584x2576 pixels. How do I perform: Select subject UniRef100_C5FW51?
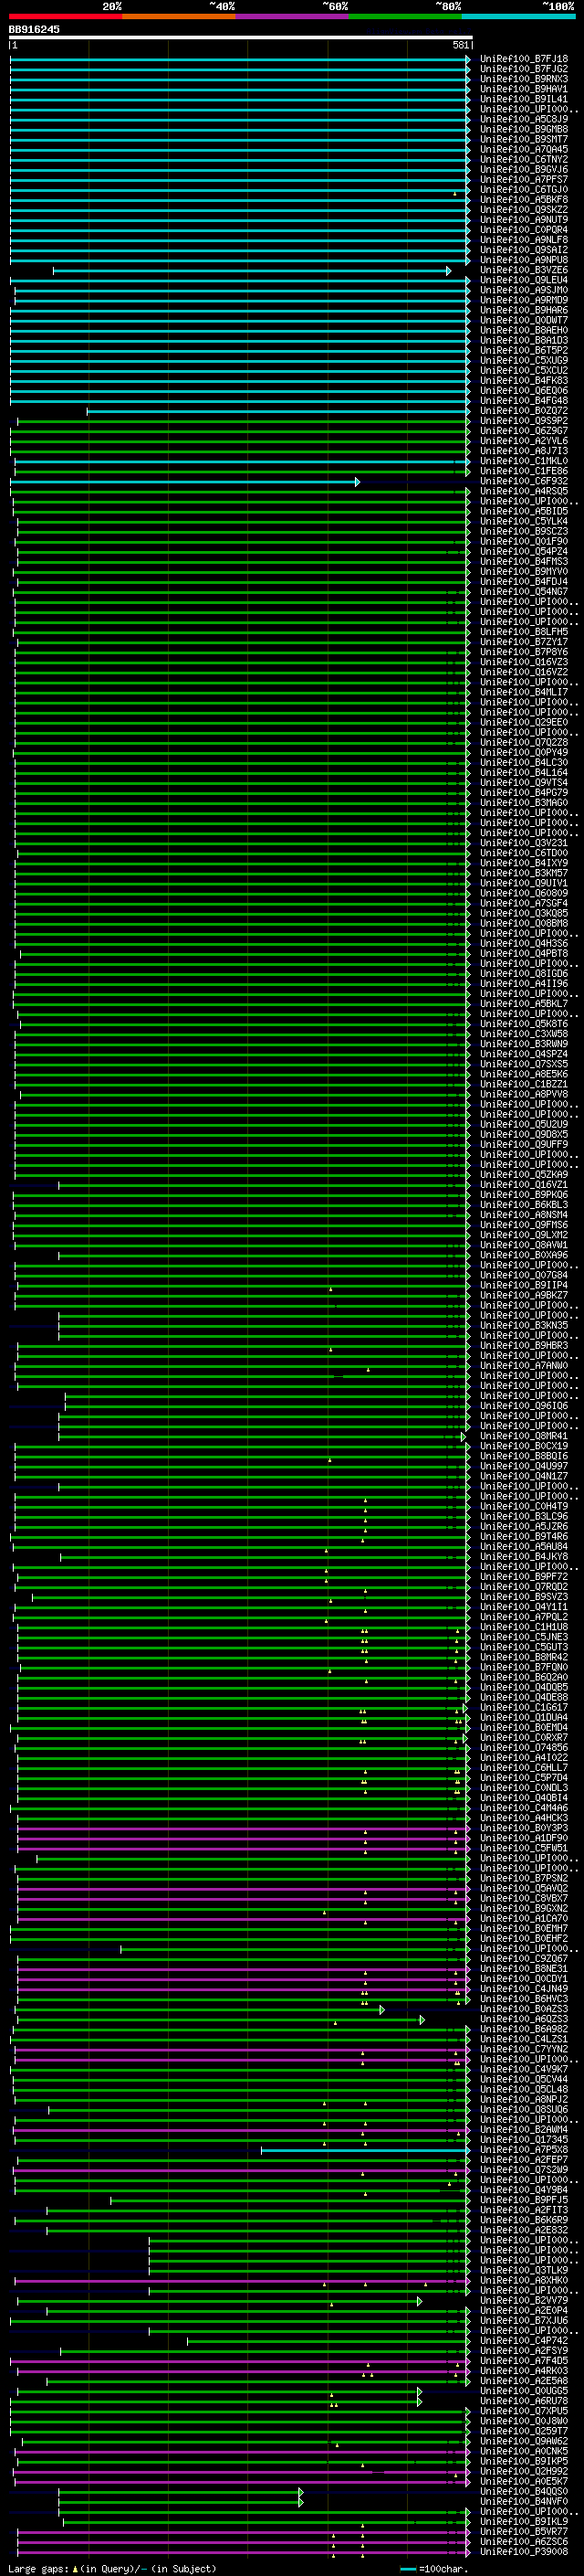(523, 1848)
